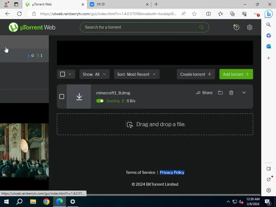The image size is (276, 207).
Task: Click the Search for a torrent field
Action: pyautogui.click(x=144, y=27)
